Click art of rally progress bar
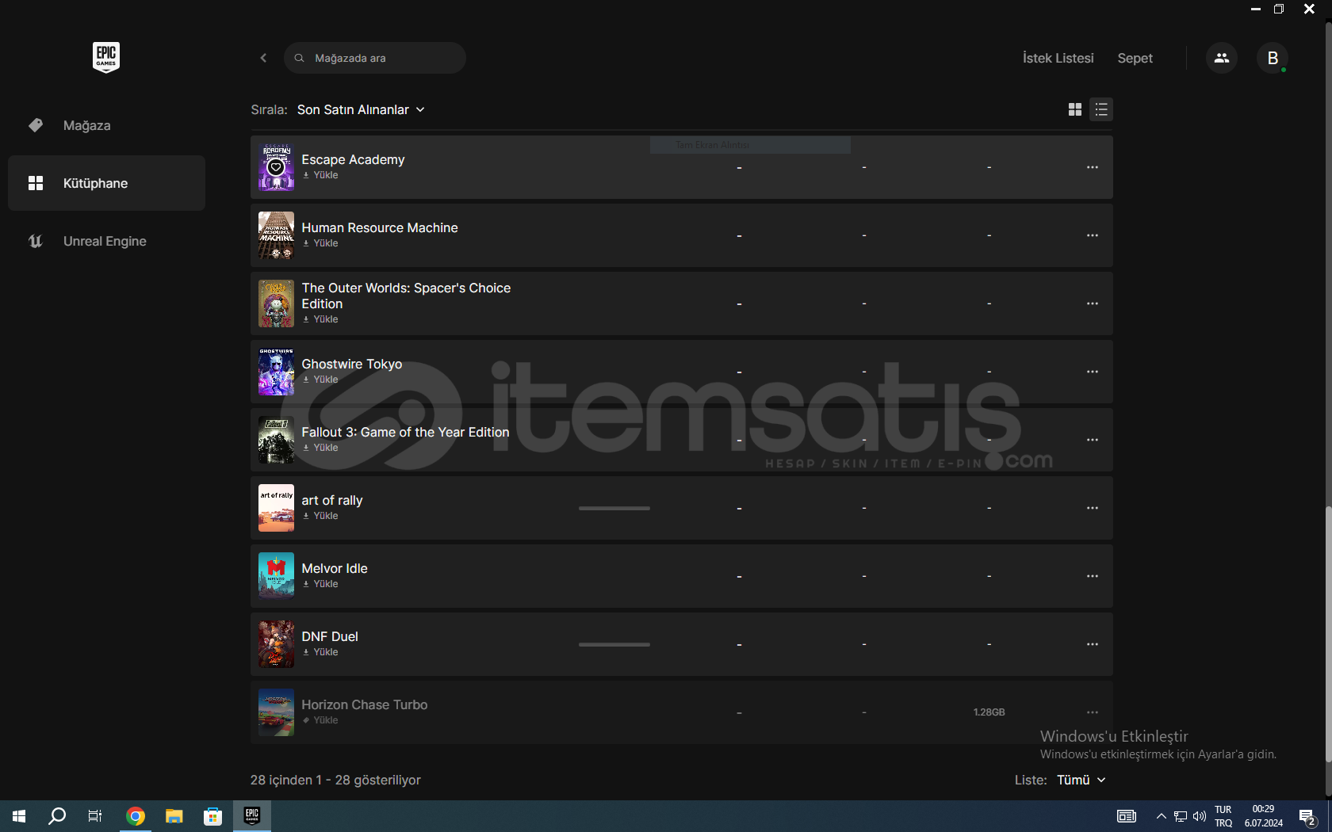The image size is (1332, 832). pos(614,508)
